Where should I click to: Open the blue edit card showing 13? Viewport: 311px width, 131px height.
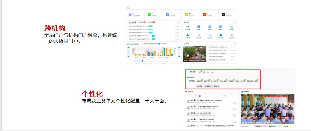(x=172, y=15)
